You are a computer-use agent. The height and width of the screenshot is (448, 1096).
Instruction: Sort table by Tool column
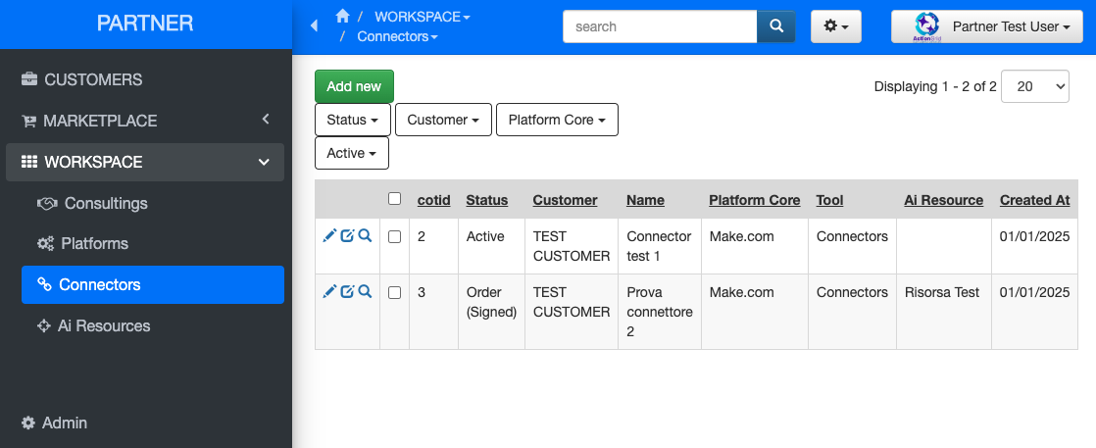tap(829, 200)
